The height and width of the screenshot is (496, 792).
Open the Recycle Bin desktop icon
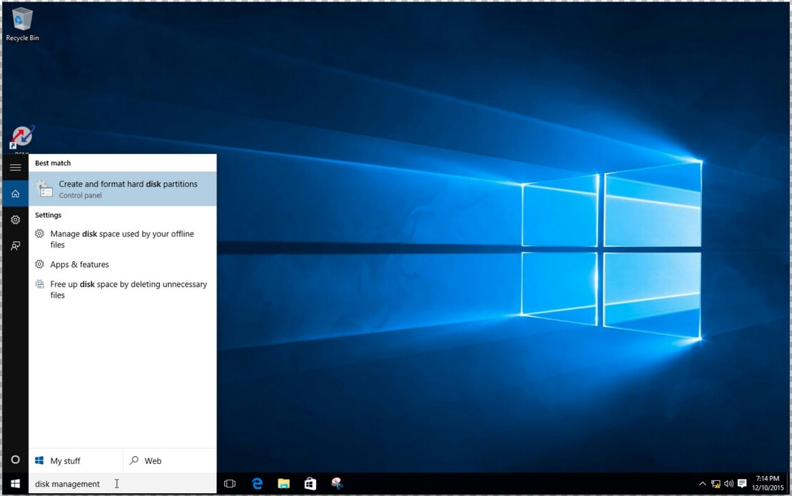pos(21,24)
